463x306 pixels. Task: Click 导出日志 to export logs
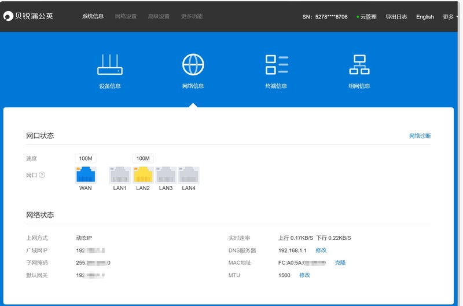tap(396, 17)
